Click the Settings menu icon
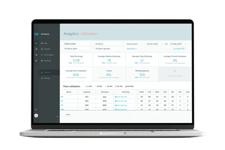225x150 pixels. coord(42,78)
